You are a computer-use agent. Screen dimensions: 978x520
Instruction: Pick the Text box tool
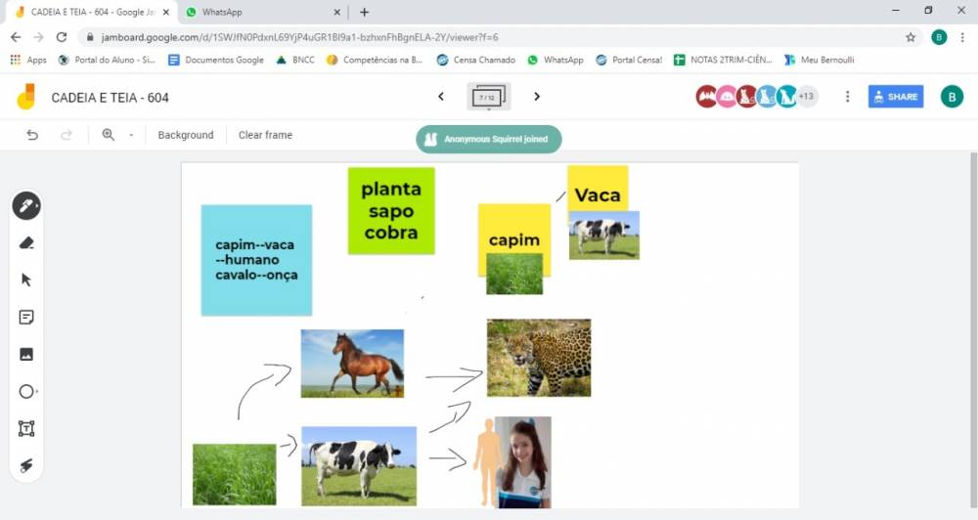coord(26,428)
